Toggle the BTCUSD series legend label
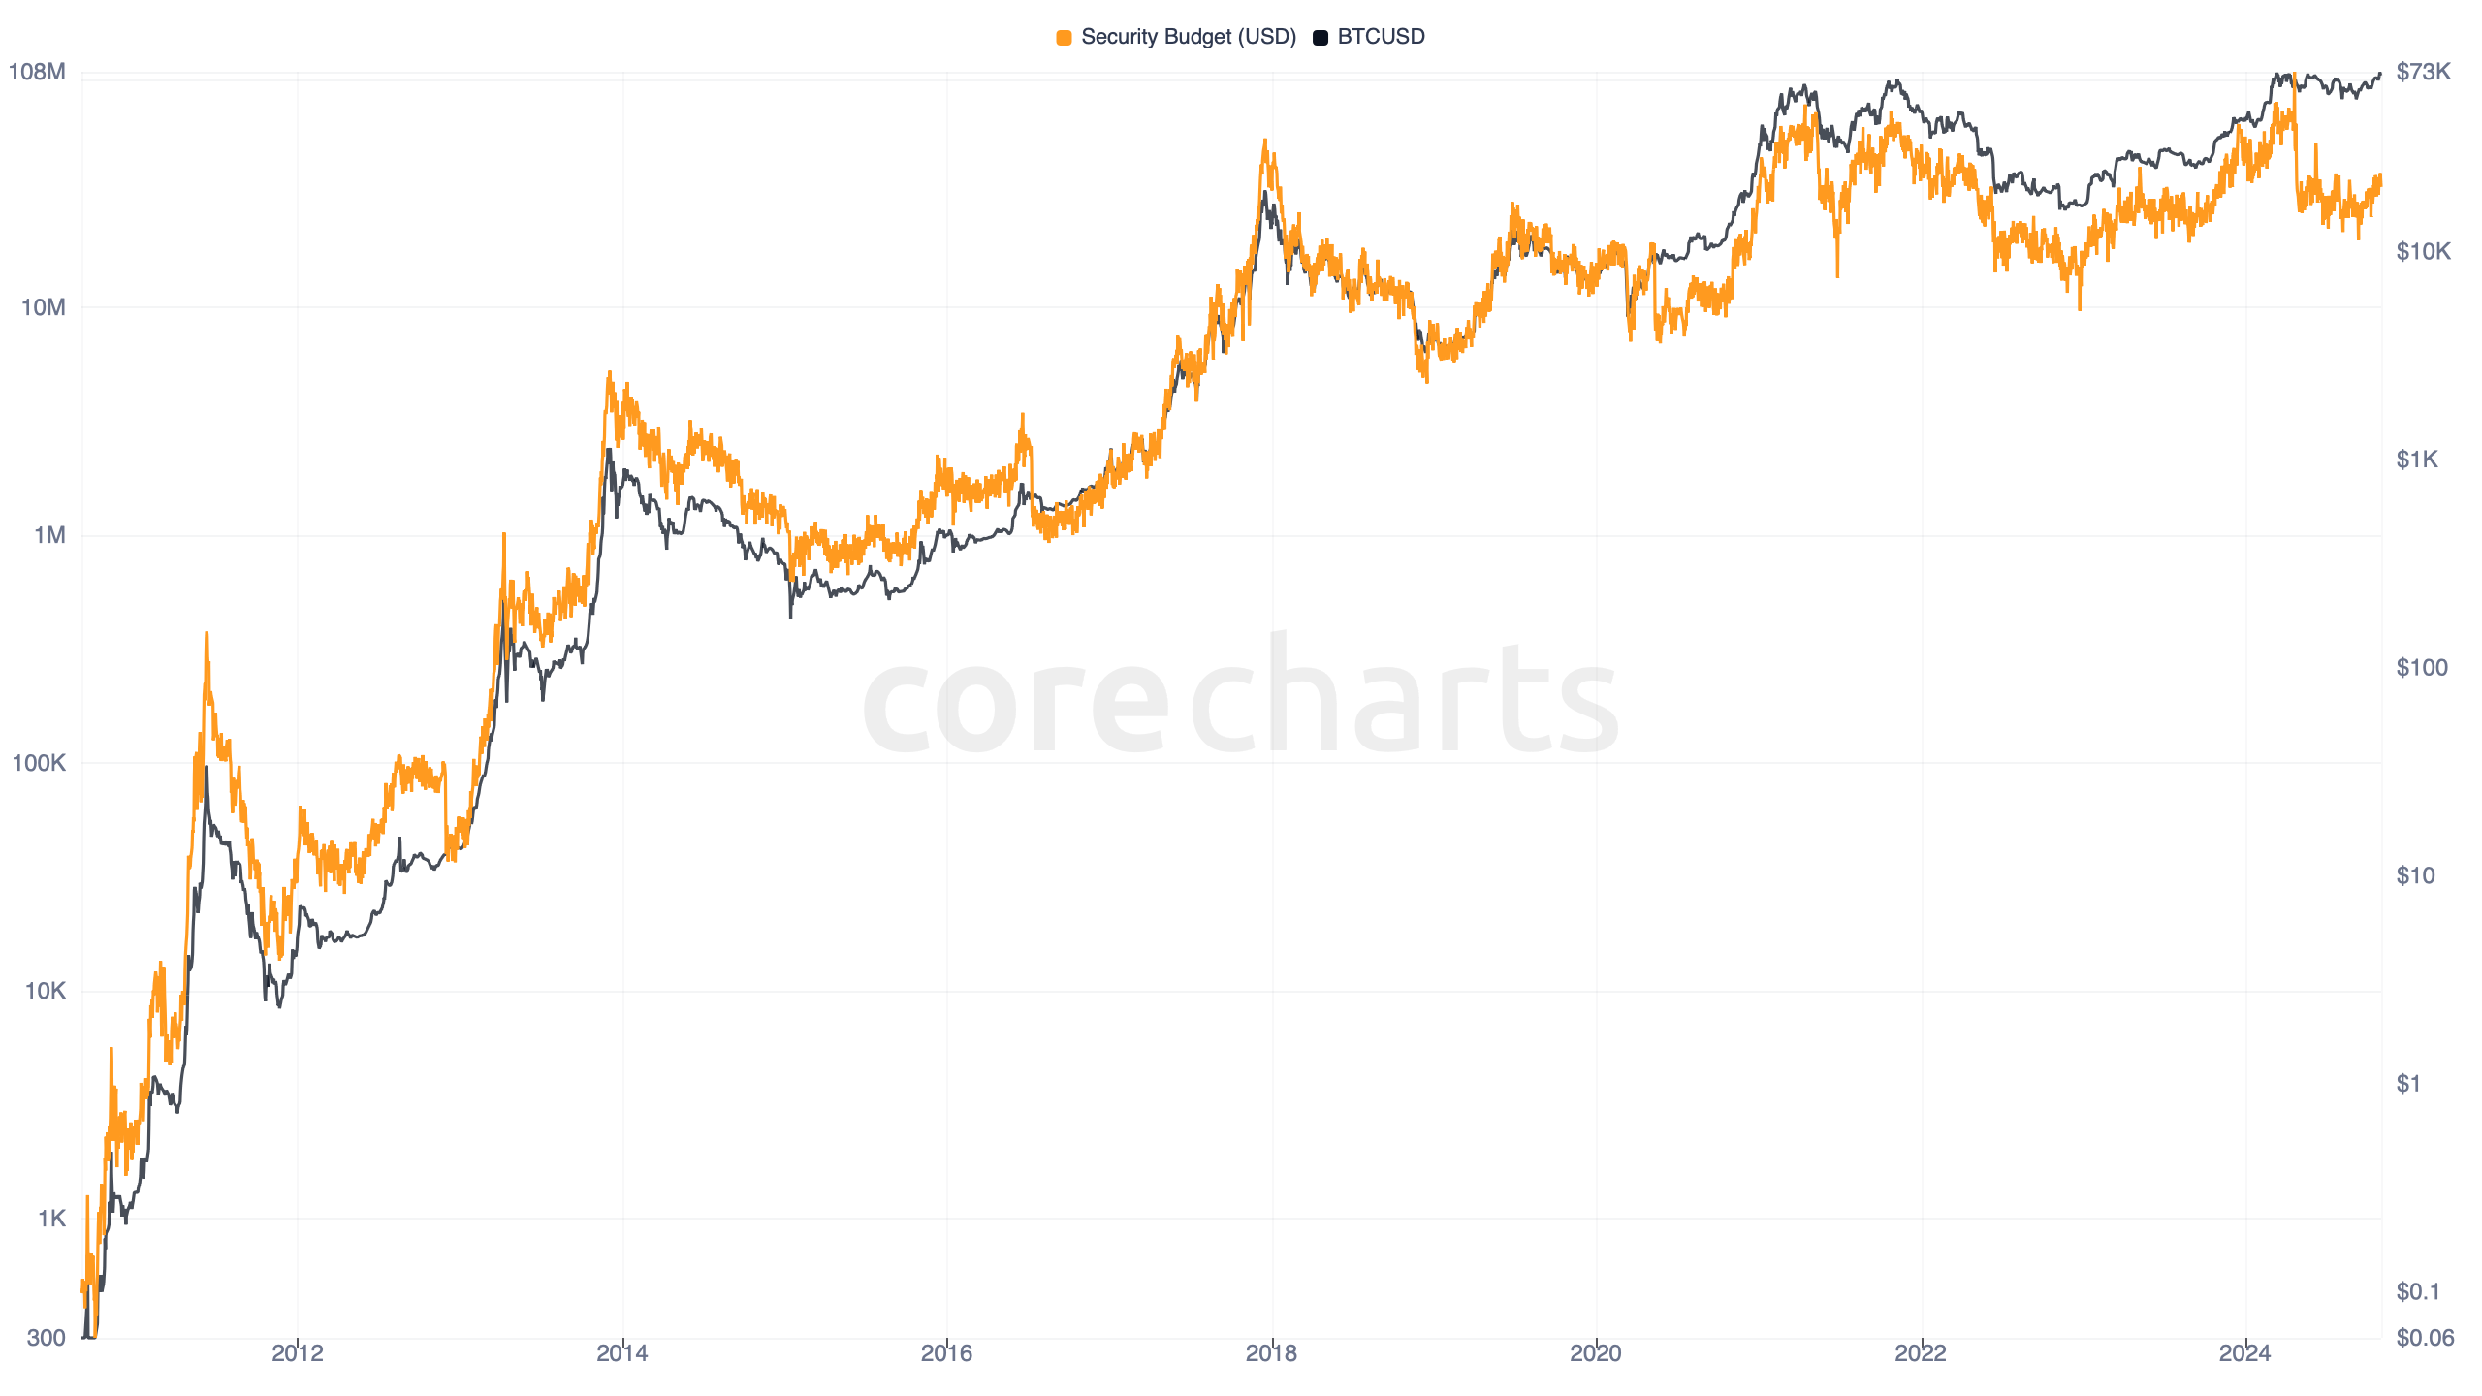Viewport: 2482px width, 1396px height. coord(1381,37)
